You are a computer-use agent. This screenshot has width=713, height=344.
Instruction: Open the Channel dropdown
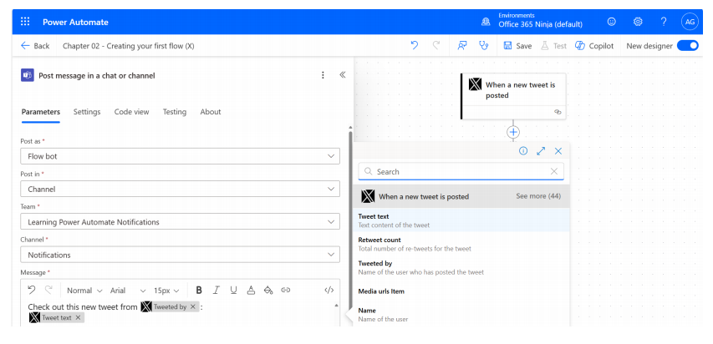180,255
